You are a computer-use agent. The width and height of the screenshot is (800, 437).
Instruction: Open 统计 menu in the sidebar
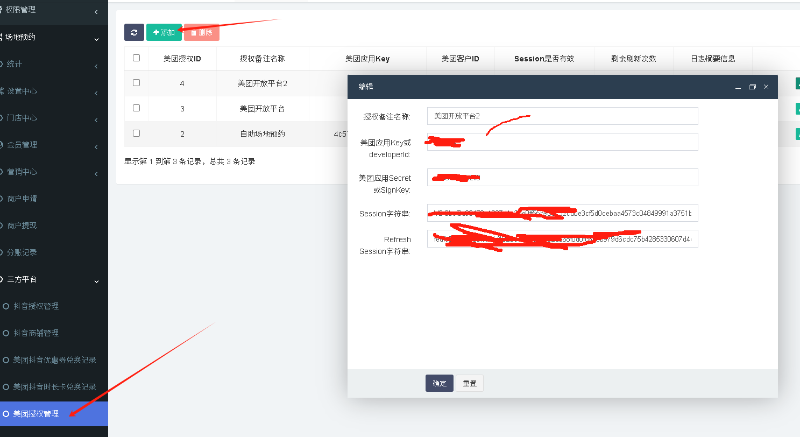54,64
